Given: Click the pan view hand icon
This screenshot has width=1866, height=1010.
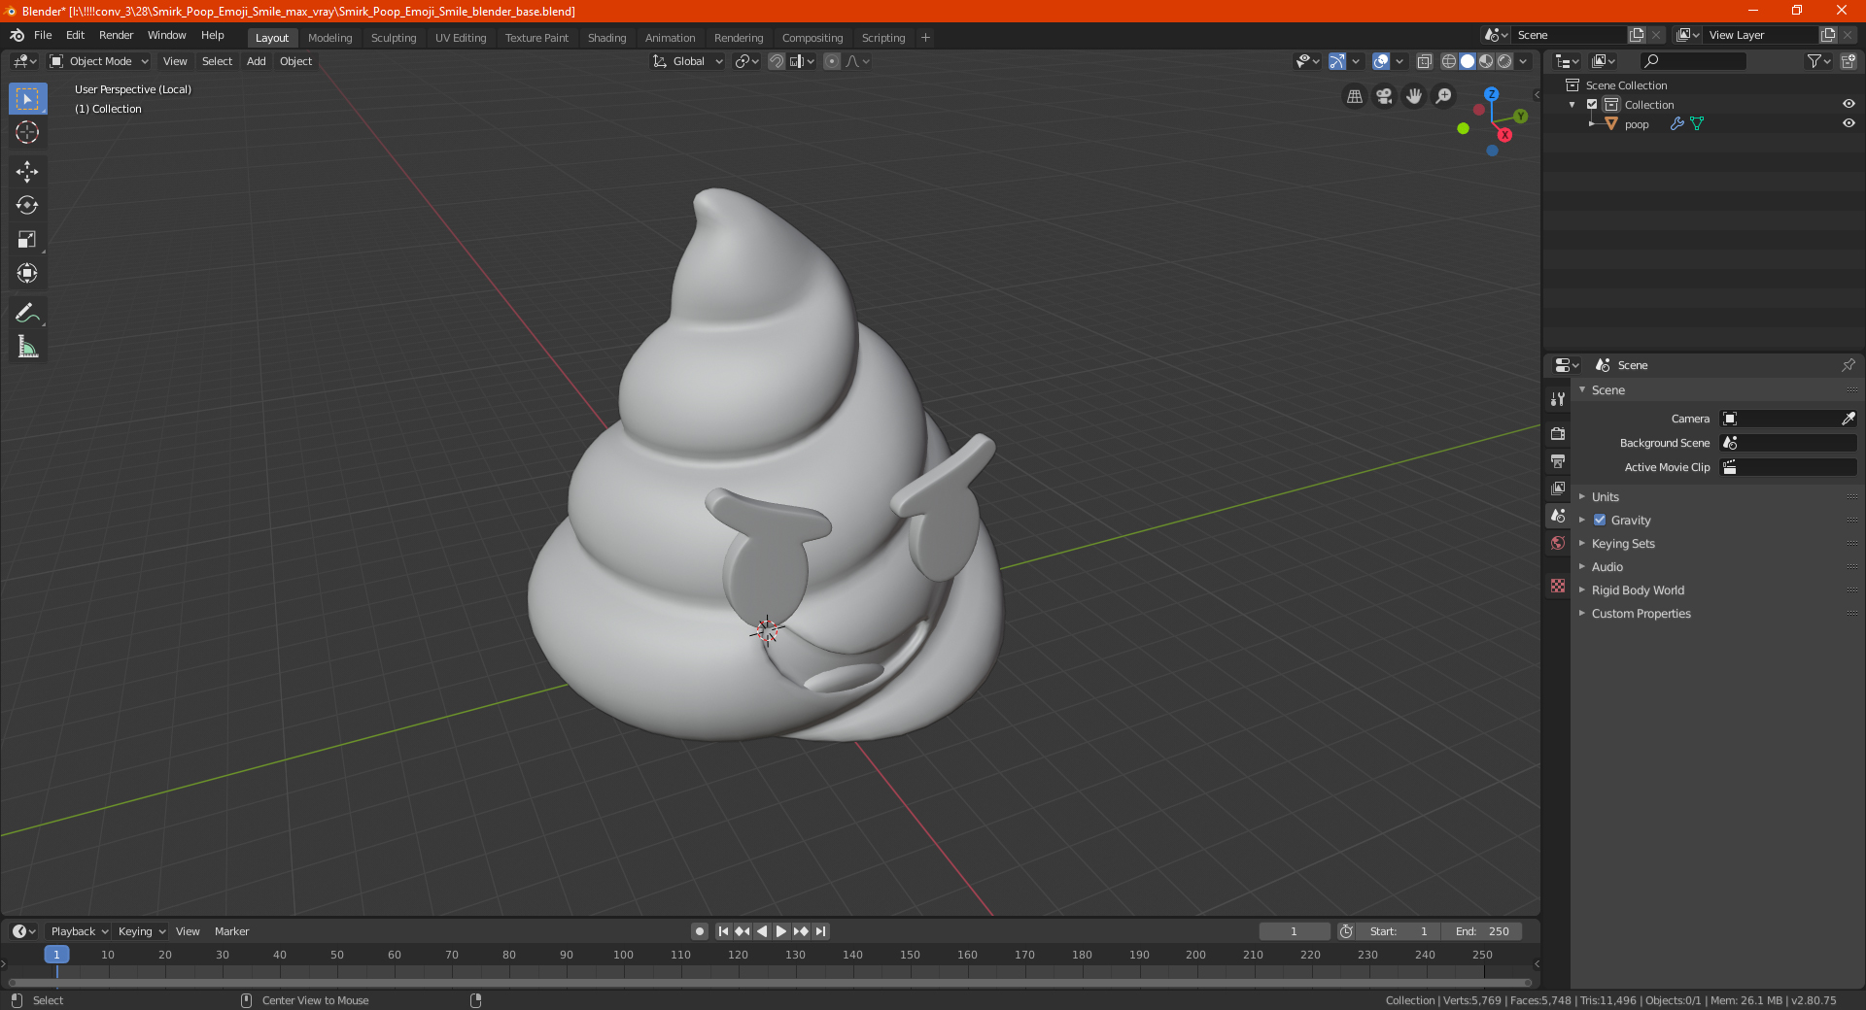Looking at the screenshot, I should [x=1414, y=96].
